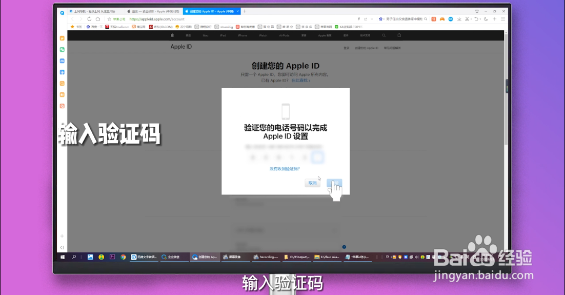565x295 pixels.
Task: Click the red sidebar app icon
Action: 62,106
